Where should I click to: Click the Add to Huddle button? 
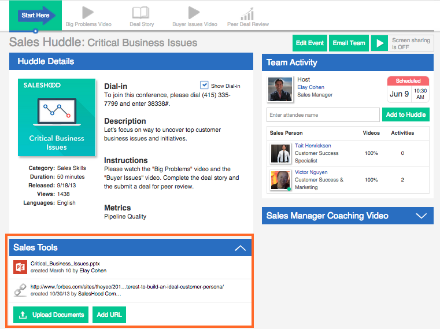(406, 114)
